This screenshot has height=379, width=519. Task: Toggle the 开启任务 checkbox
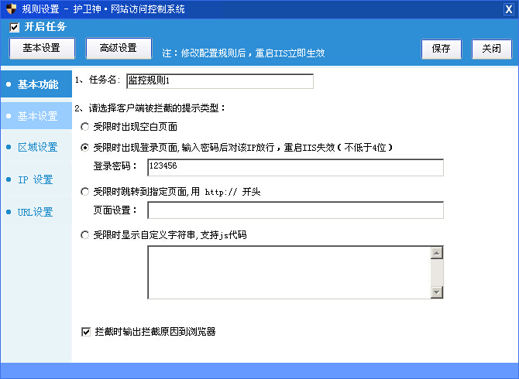(x=14, y=27)
